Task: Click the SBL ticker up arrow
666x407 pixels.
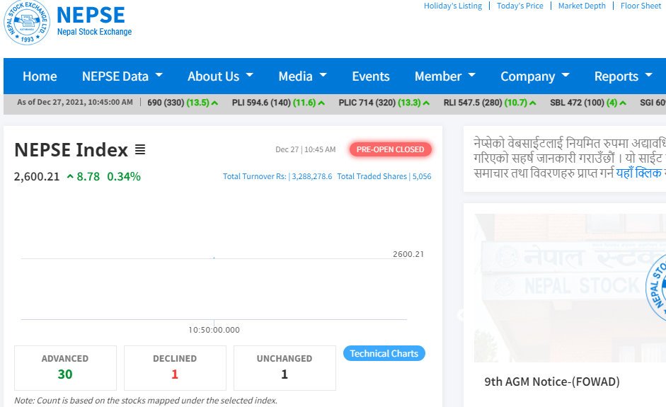Action: (623, 103)
